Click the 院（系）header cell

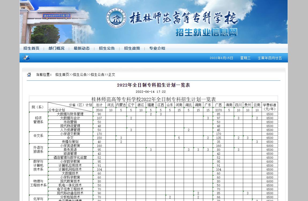[x=38, y=107]
